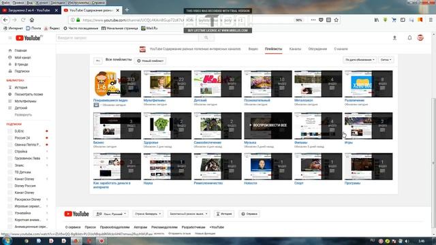Open the 'По дате обновления' sort dropdown
This screenshot has height=245, width=436.
point(360,60)
